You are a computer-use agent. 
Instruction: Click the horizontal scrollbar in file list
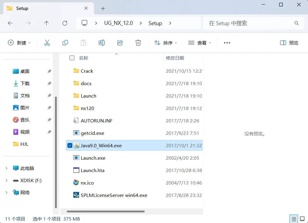click(x=106, y=211)
